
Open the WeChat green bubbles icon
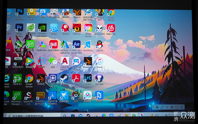coord(53,61)
